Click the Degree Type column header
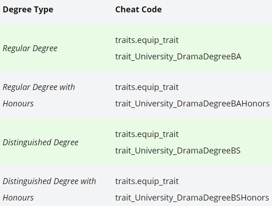The width and height of the screenshot is (272, 206). point(28,10)
